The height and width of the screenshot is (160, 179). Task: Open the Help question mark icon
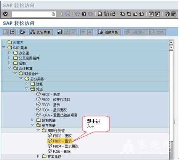pos(167,14)
